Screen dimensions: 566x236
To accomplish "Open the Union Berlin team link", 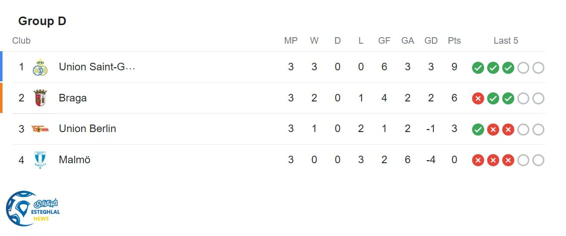I will [87, 129].
